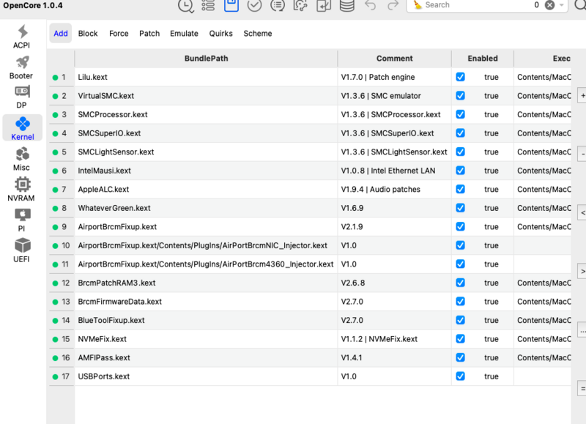This screenshot has width=586, height=424.
Task: Open the Emulate tab
Action: point(184,34)
